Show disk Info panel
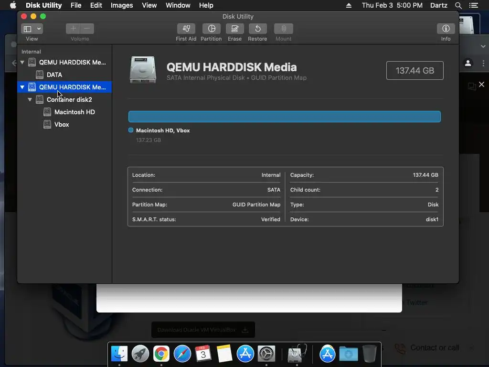This screenshot has width=489, height=367. pos(446,29)
